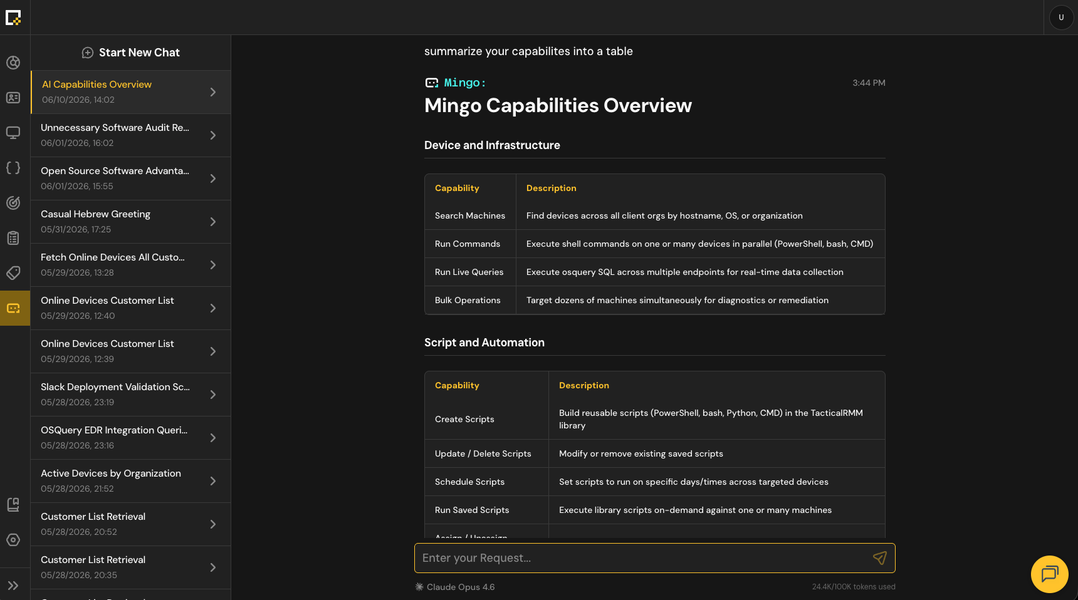The width and height of the screenshot is (1078, 600).
Task: Expand Active Devices by Organization chevron
Action: click(x=213, y=481)
